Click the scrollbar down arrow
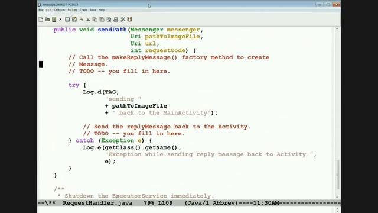 [337, 197]
